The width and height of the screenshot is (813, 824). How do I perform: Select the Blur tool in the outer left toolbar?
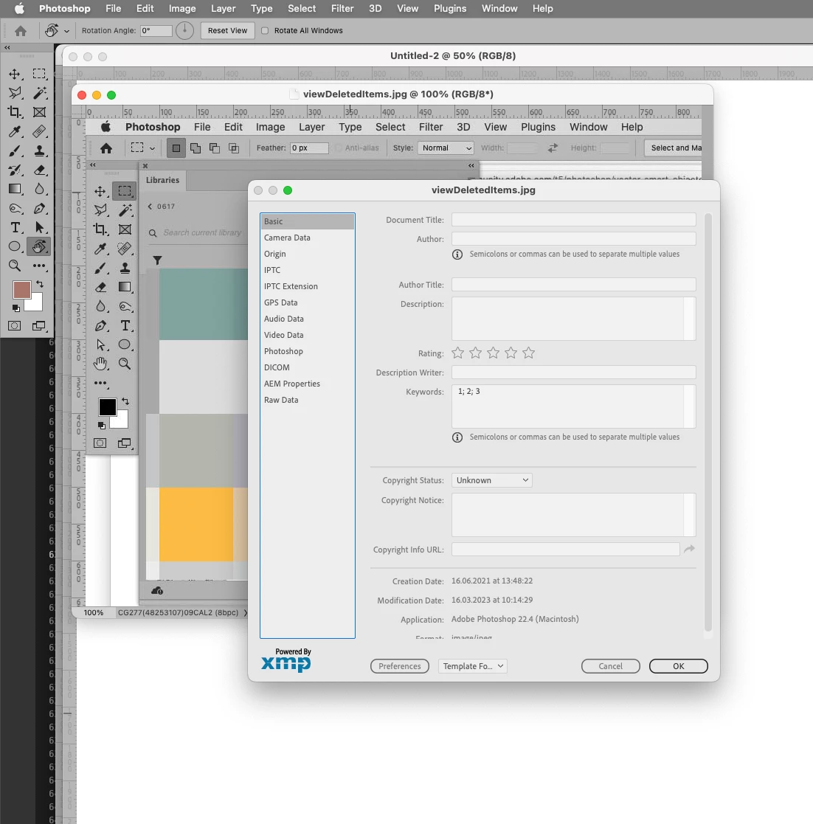39,189
